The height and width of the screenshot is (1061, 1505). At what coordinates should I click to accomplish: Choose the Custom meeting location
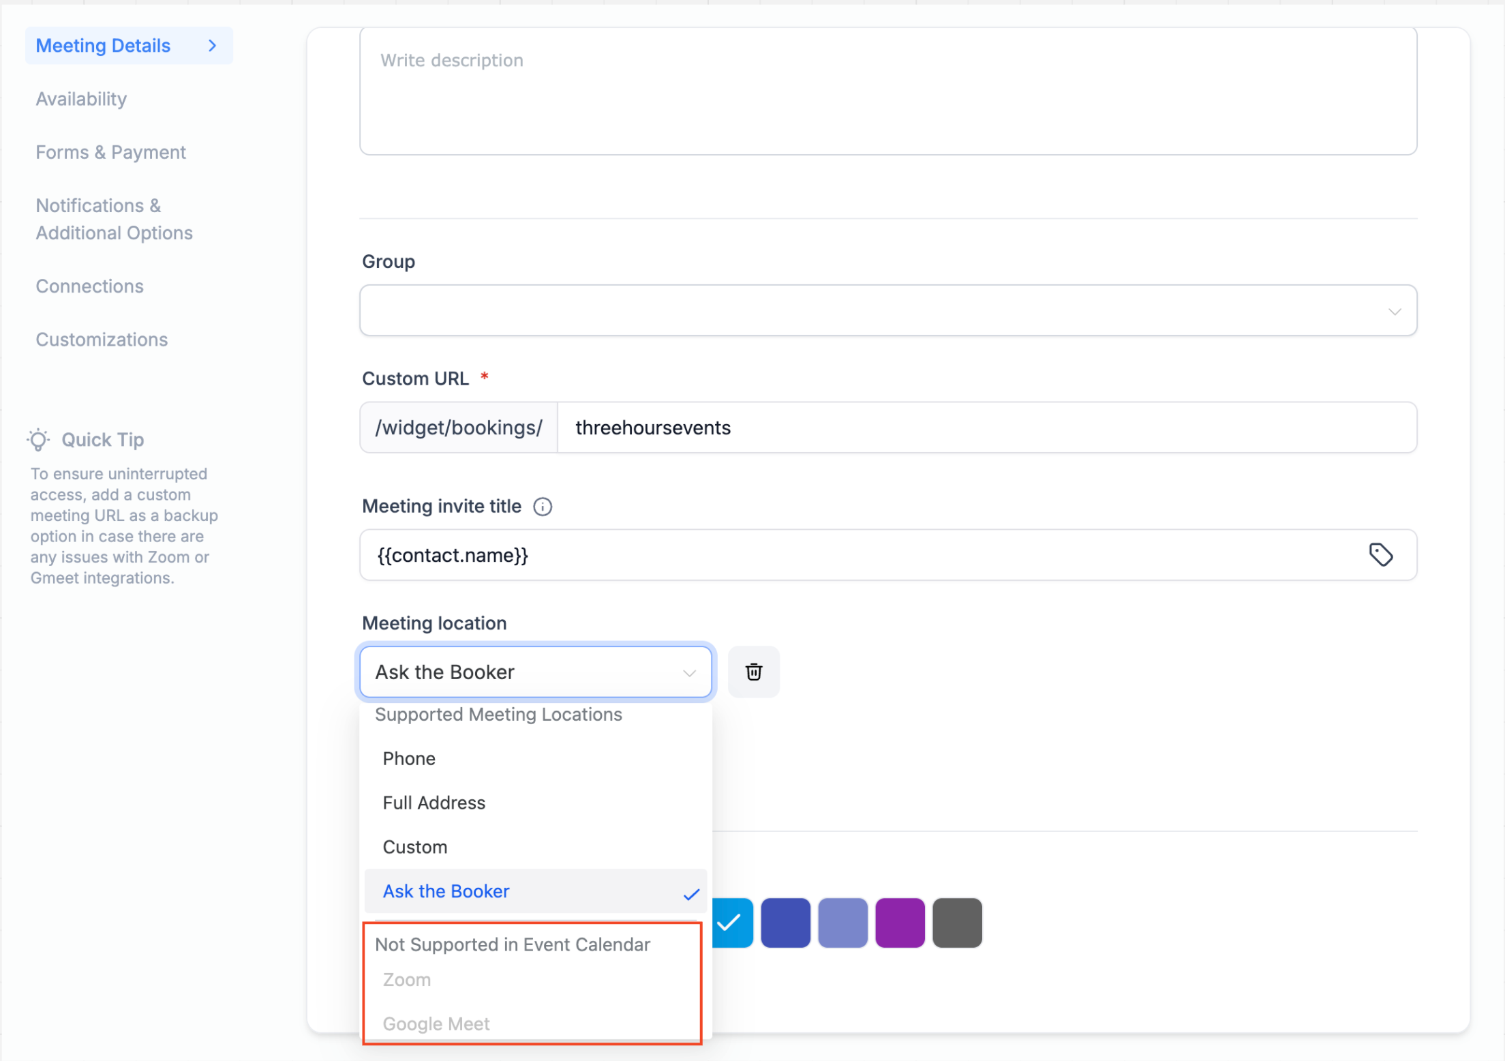[414, 847]
